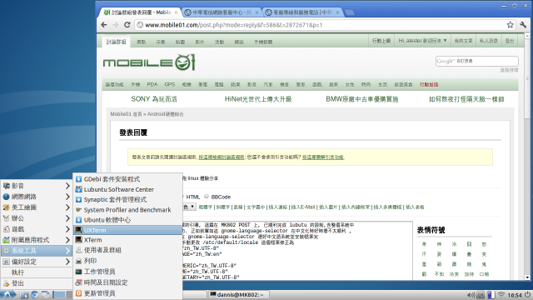Expand the 影音 submenu

(x=36, y=186)
